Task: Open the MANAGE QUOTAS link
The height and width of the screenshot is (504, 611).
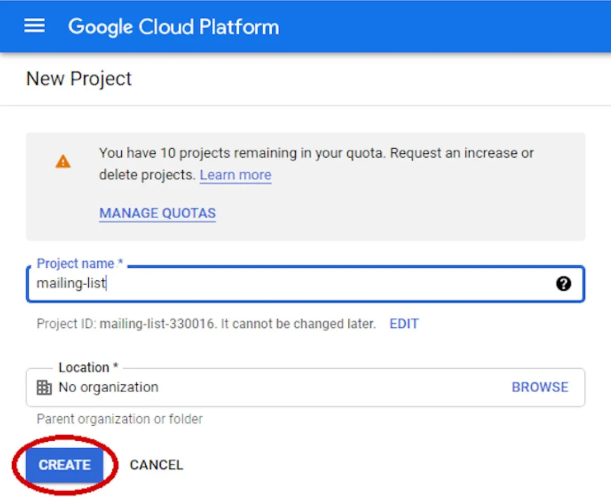Action: (x=157, y=213)
